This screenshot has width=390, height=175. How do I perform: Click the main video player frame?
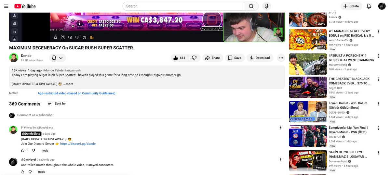147,27
